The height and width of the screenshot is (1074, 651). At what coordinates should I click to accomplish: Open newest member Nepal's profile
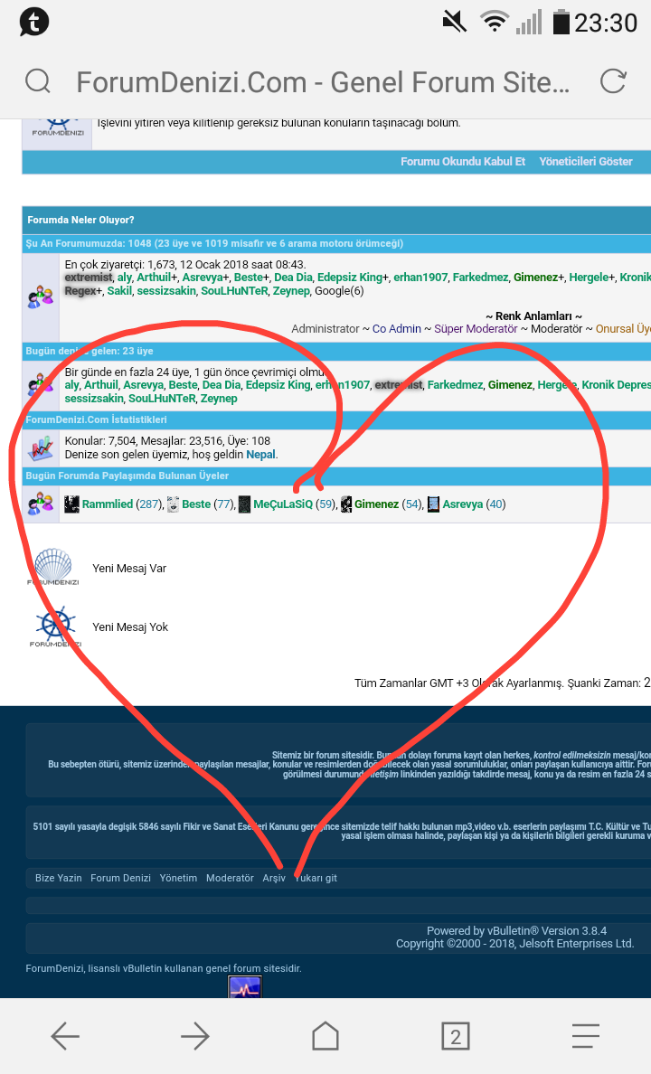(x=260, y=455)
